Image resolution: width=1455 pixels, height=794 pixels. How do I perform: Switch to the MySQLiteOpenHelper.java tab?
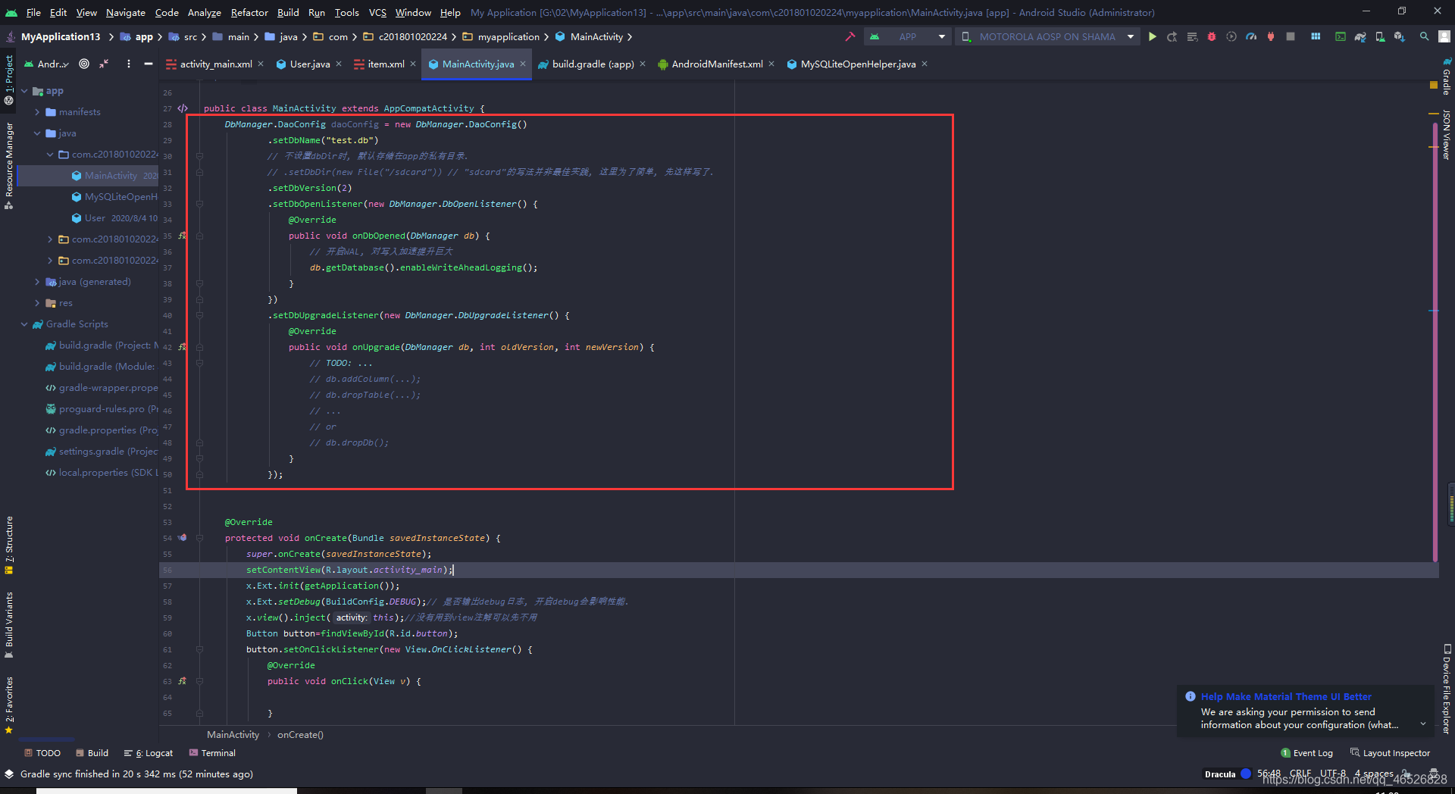click(x=857, y=64)
